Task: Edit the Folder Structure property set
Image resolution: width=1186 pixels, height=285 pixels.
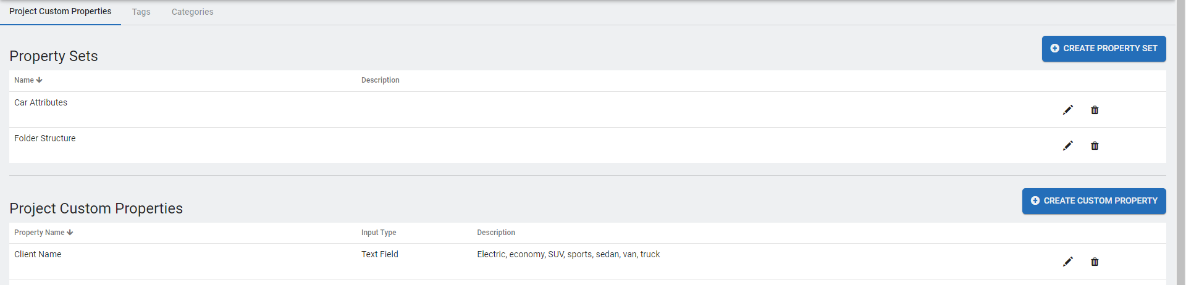Action: coord(1068,146)
